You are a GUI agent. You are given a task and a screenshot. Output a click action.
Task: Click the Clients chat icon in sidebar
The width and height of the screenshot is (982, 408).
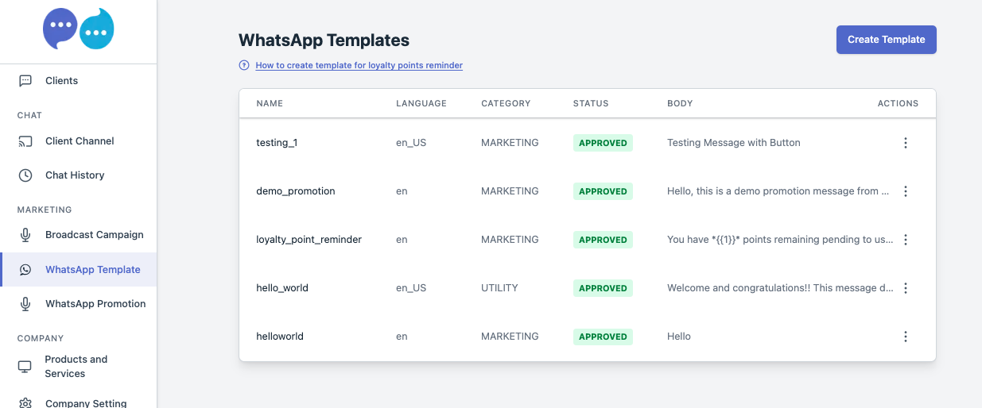coord(25,80)
